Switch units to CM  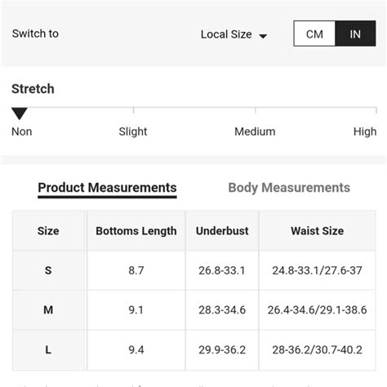tap(314, 33)
